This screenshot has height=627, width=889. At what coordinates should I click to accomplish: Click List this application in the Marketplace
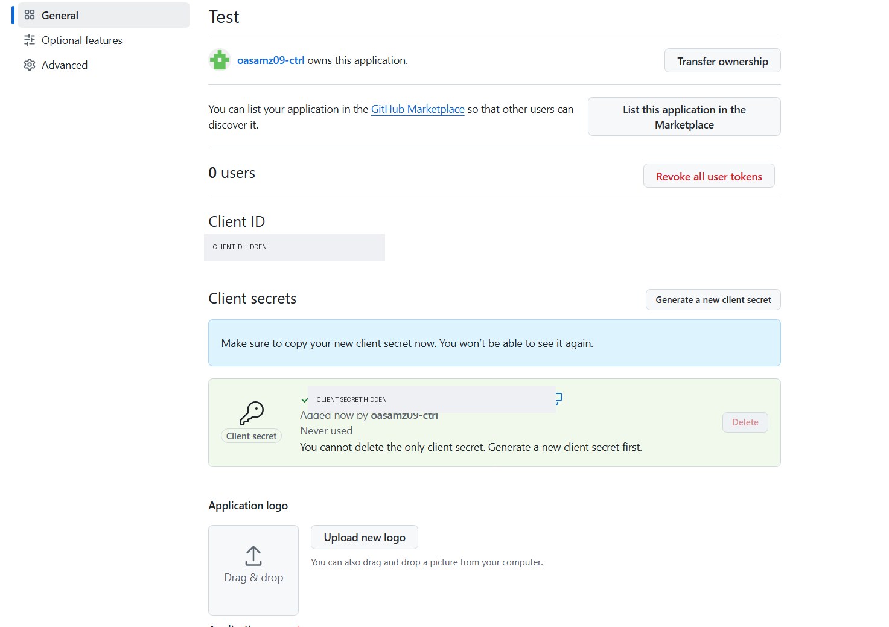tap(684, 117)
